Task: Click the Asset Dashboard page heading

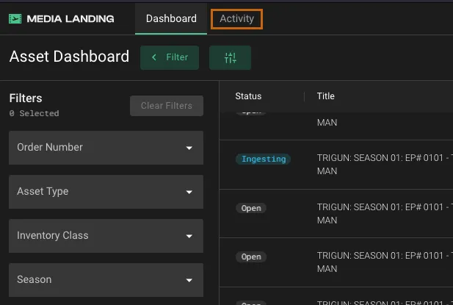Action: [69, 57]
